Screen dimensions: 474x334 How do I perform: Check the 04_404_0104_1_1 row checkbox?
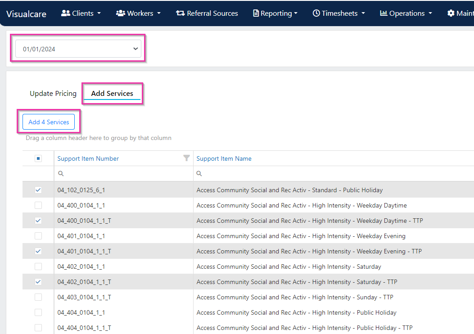click(x=38, y=312)
